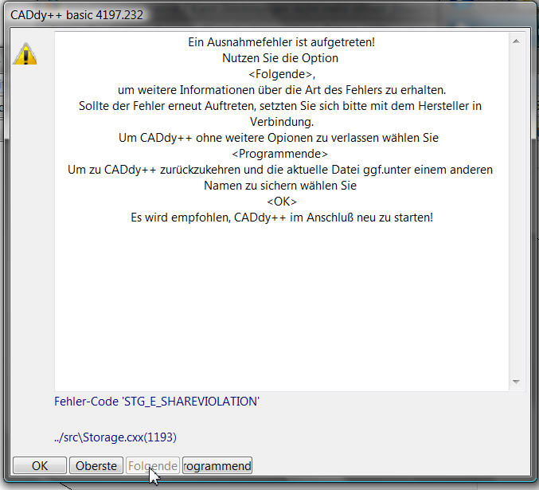Viewport: 539px width, 490px height.
Task: Click the source reference ../src\Storage.cxx(1193)
Action: [x=115, y=437]
